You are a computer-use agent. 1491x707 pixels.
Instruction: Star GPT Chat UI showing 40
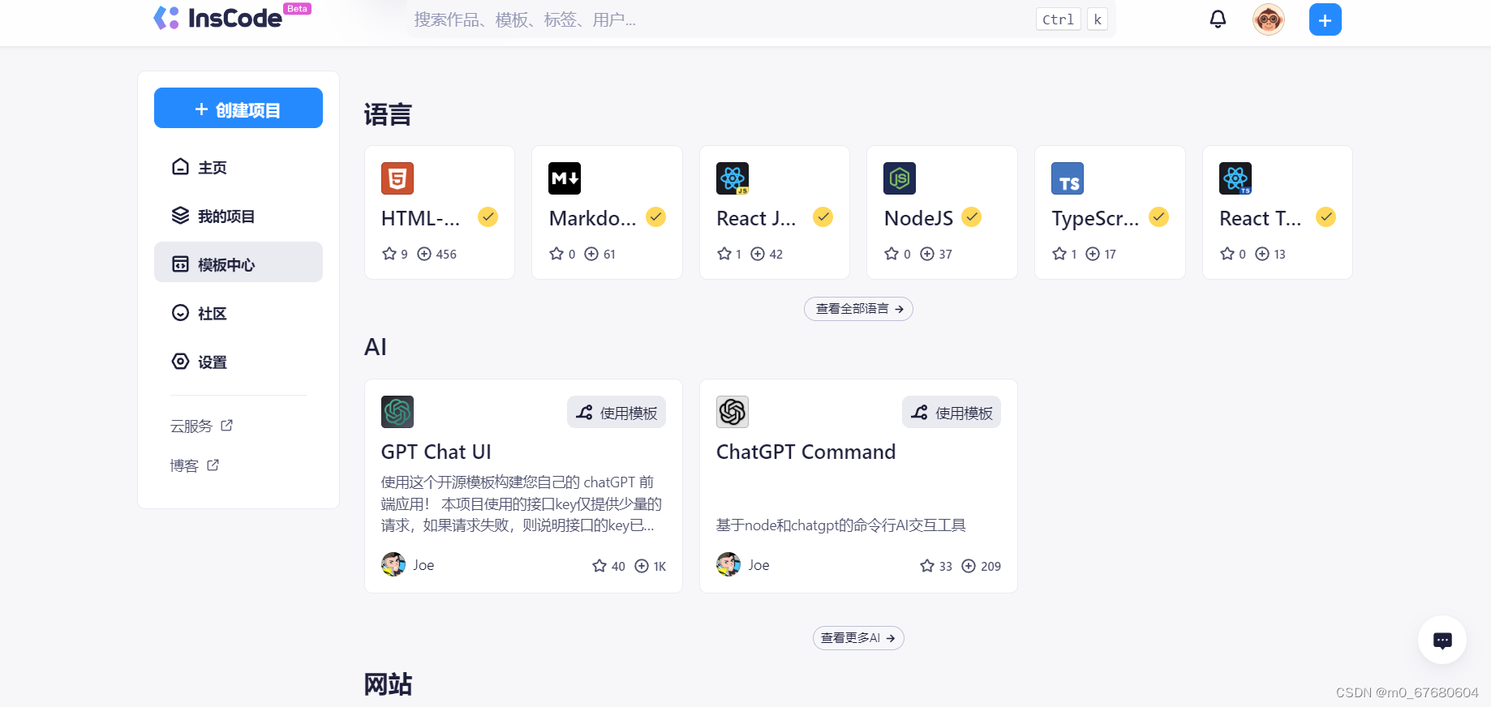pyautogui.click(x=599, y=566)
